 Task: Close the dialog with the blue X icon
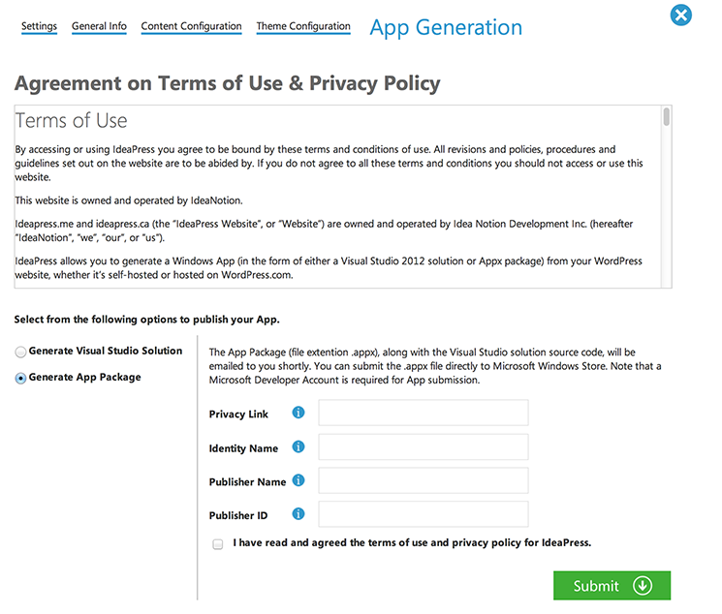click(681, 15)
